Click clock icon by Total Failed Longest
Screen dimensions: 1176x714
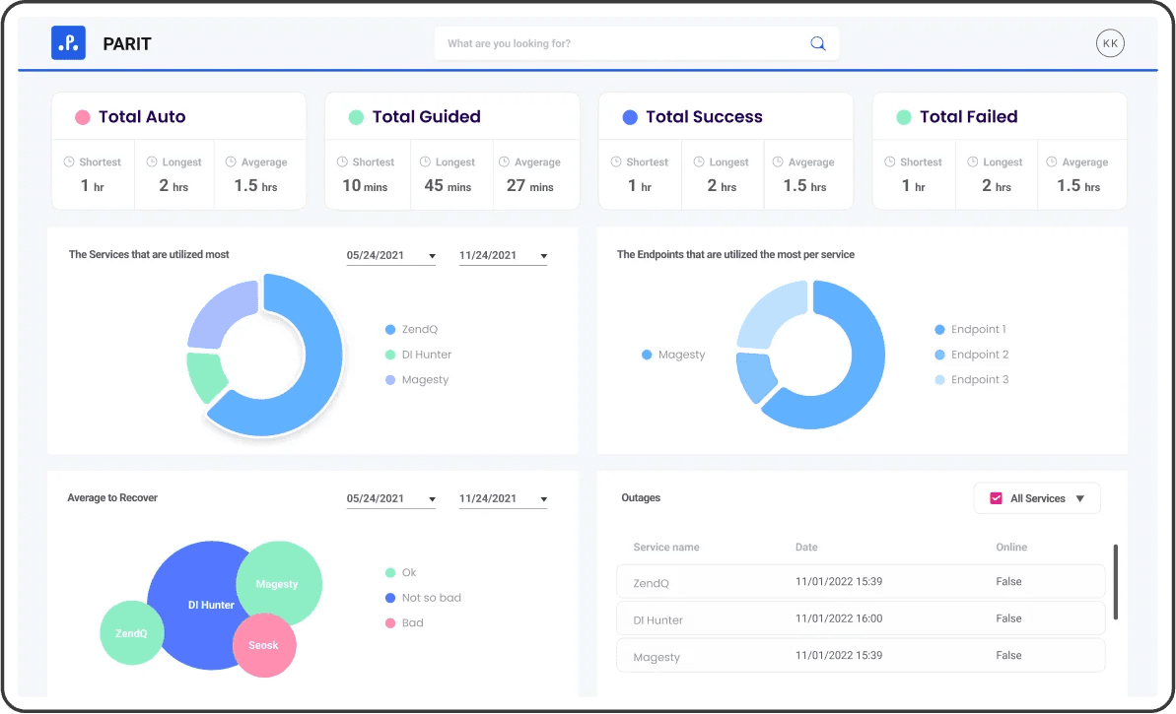point(972,162)
